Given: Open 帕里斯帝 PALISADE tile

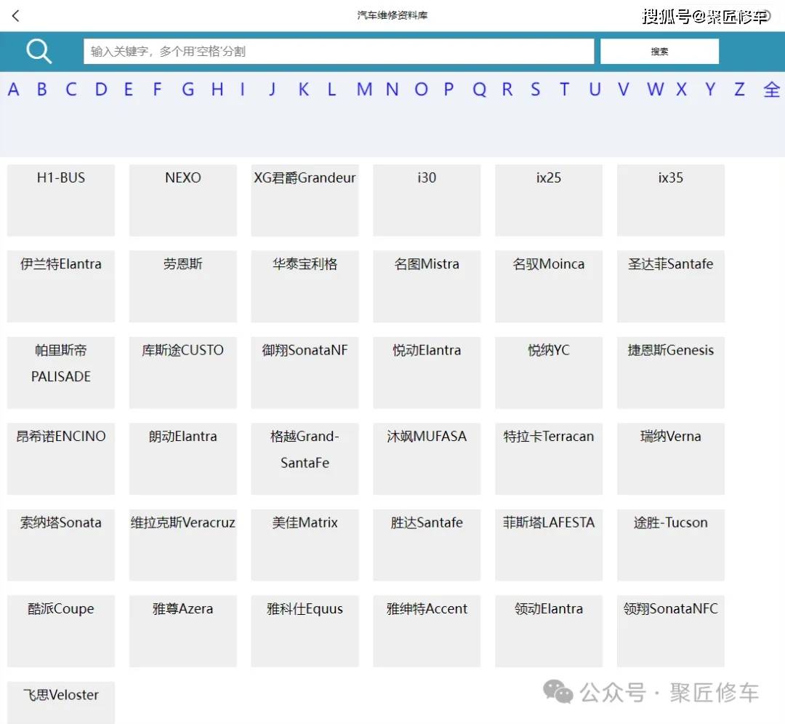Looking at the screenshot, I should click(x=61, y=373).
